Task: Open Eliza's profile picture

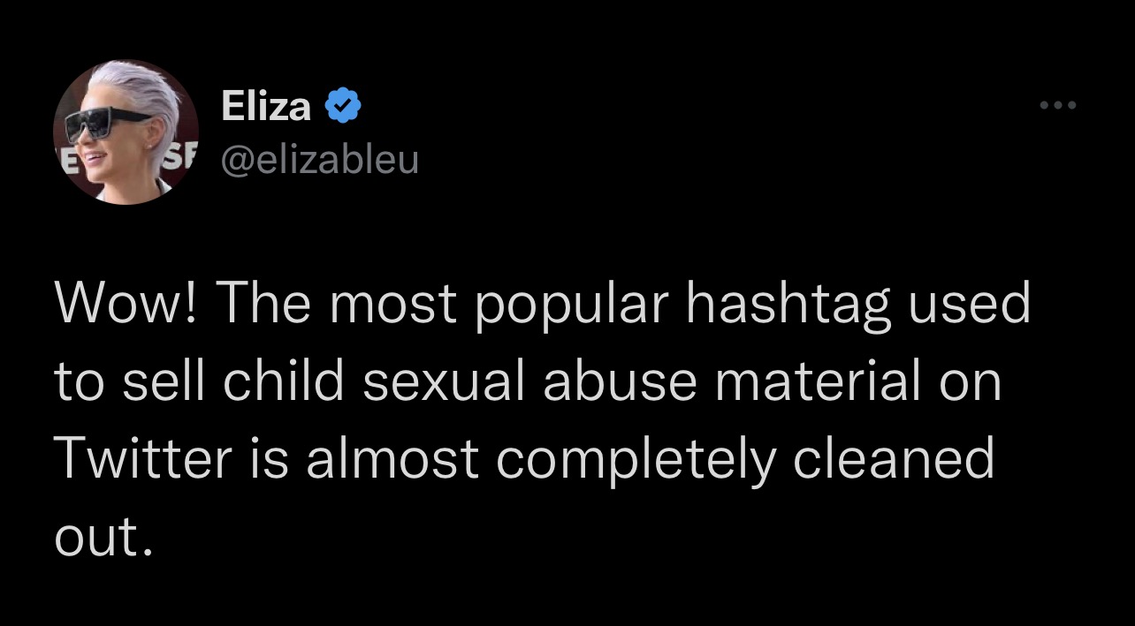Action: [126, 132]
